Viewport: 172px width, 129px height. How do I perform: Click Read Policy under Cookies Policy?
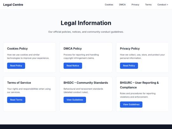coord(16,66)
